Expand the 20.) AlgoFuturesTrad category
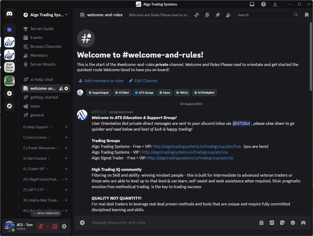 pos(43,179)
